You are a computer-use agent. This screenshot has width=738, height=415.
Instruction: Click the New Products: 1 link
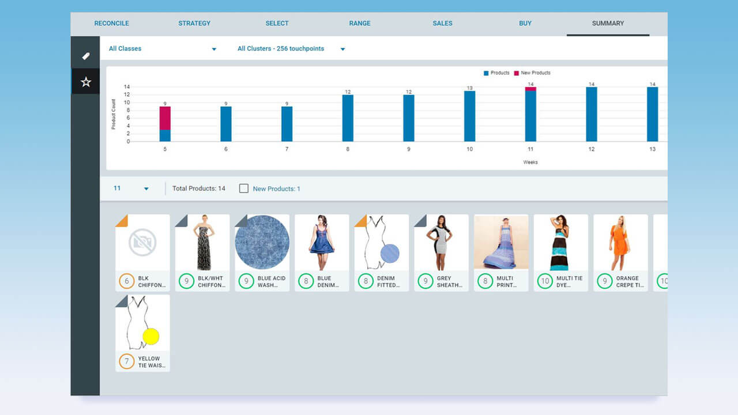pyautogui.click(x=276, y=188)
